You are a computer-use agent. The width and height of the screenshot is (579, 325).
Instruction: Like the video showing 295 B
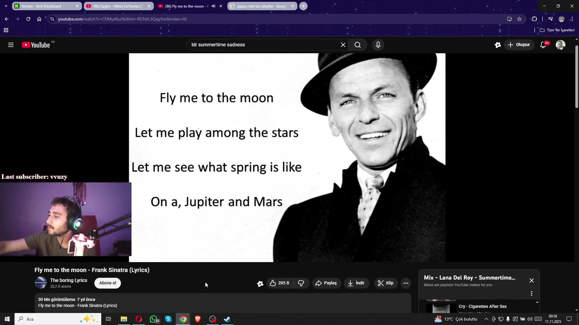coord(280,283)
